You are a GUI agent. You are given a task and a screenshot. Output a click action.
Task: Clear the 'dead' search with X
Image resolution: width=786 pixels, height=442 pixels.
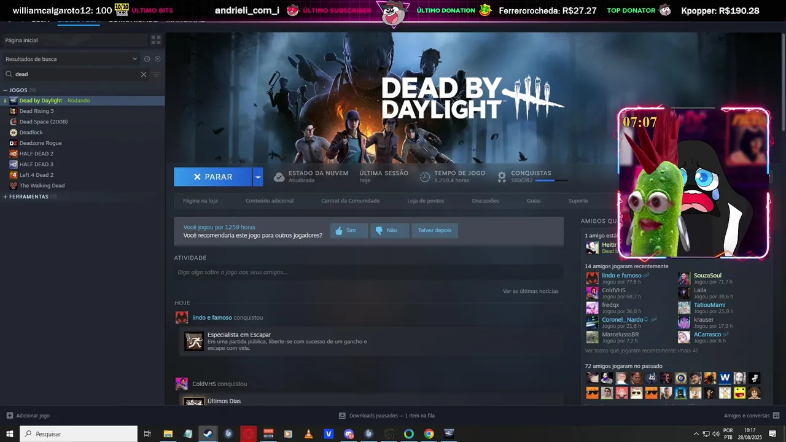144,74
